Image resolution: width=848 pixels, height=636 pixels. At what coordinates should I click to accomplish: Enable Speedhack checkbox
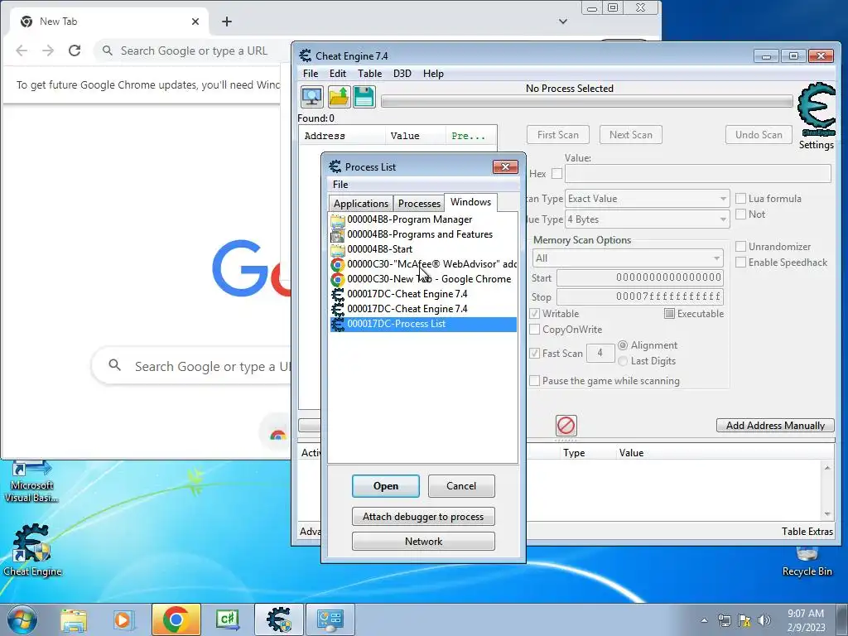[741, 263]
